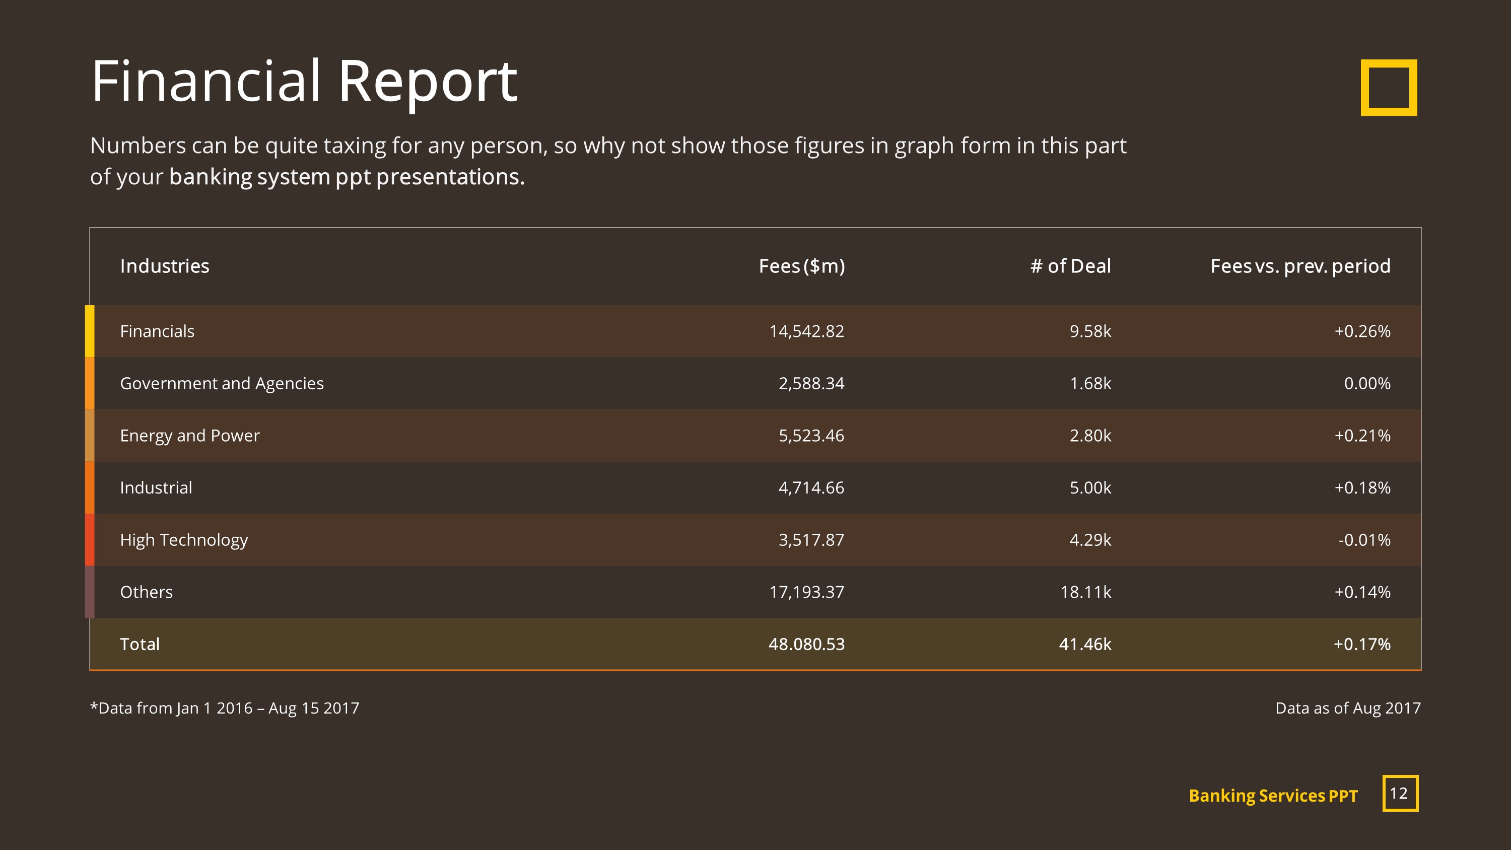Image resolution: width=1511 pixels, height=850 pixels.
Task: Click the Financials fees value 14,542.82
Action: (x=806, y=331)
